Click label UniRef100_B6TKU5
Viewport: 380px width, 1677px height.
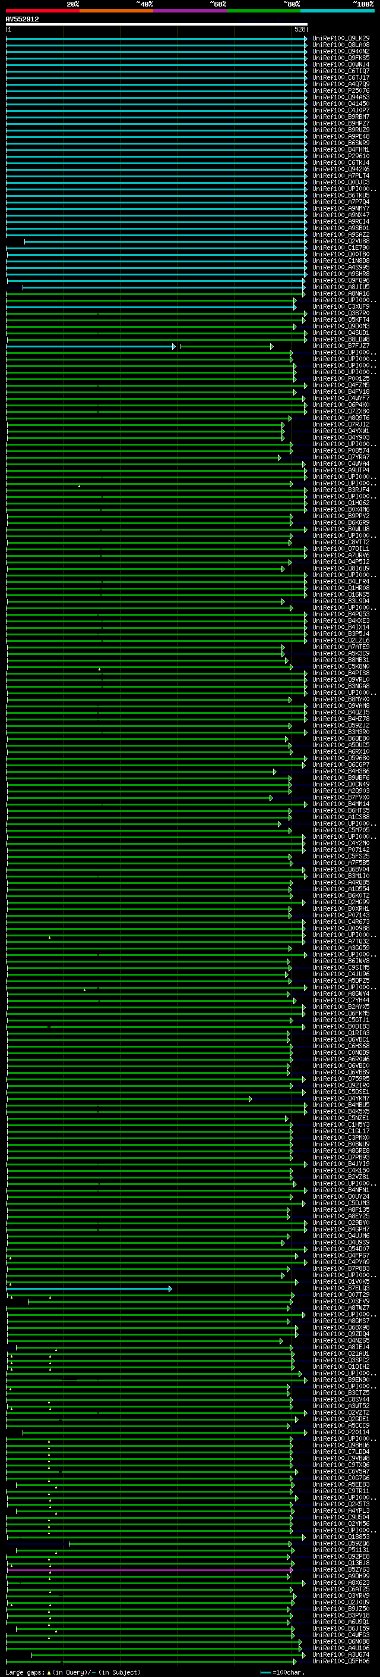pos(341,195)
